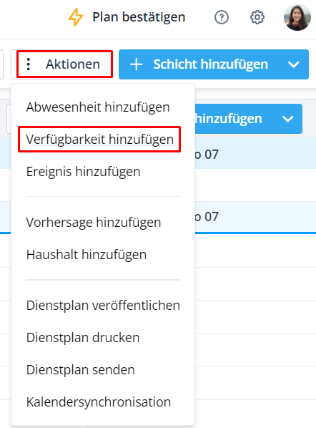Choose Ereignis hinzufügen
The height and width of the screenshot is (428, 316).
[x=83, y=172]
